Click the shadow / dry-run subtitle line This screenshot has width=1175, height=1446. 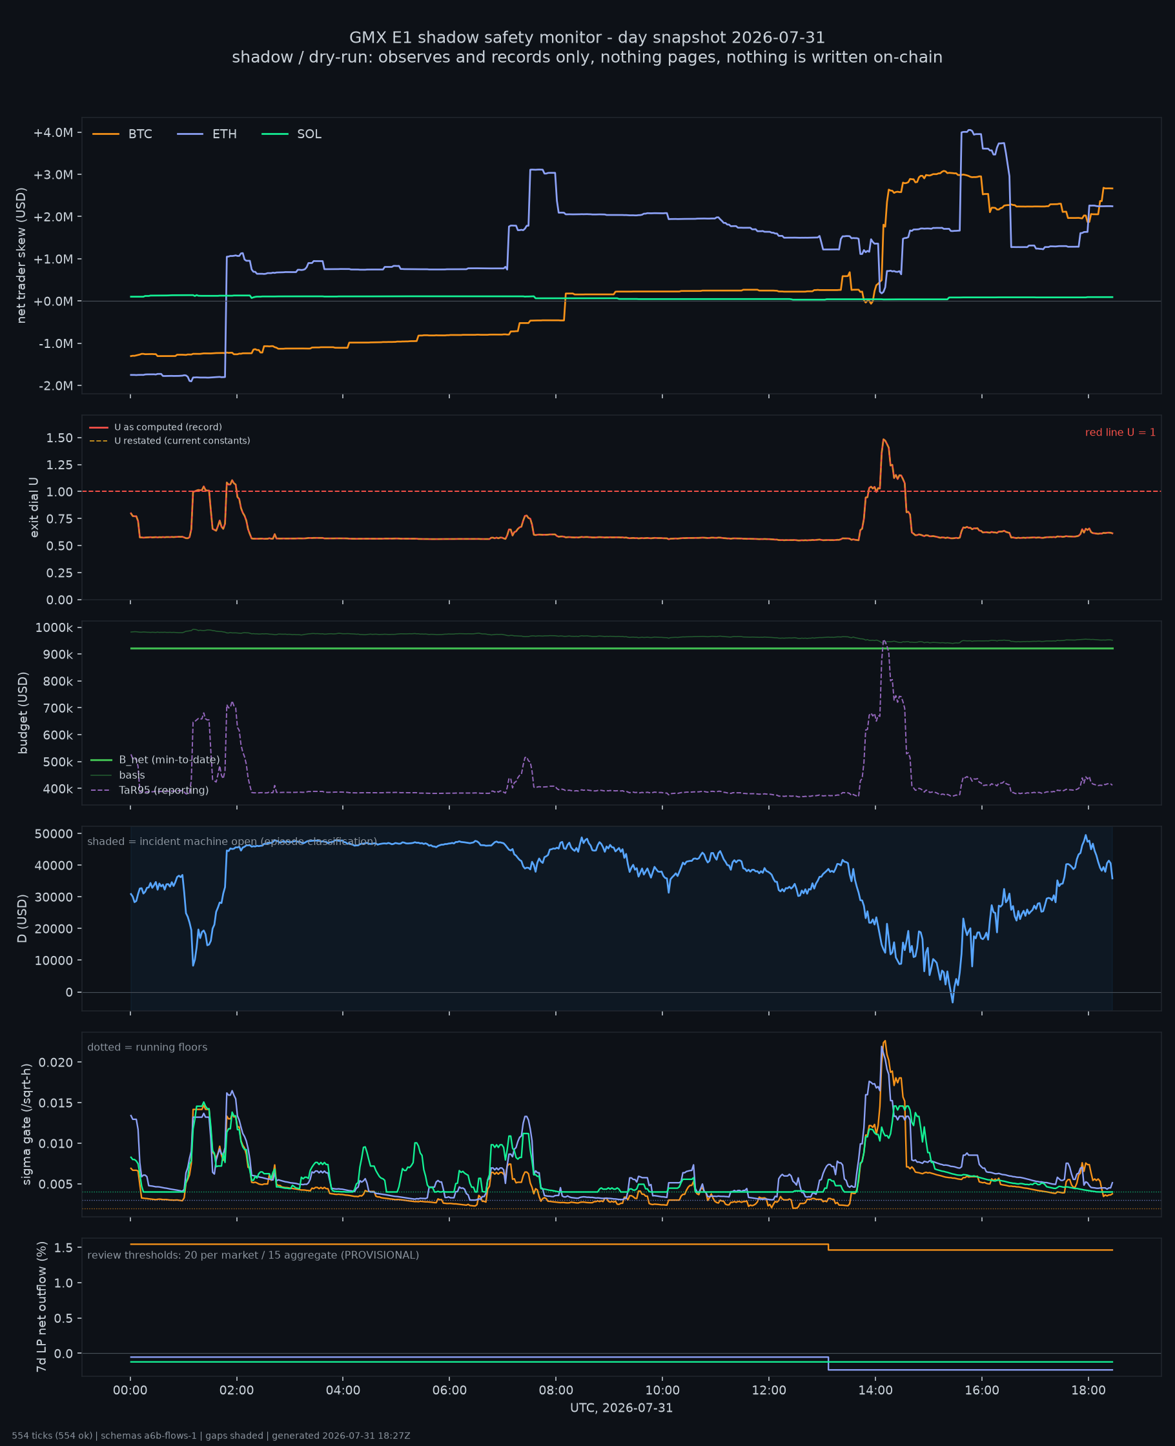click(x=587, y=57)
